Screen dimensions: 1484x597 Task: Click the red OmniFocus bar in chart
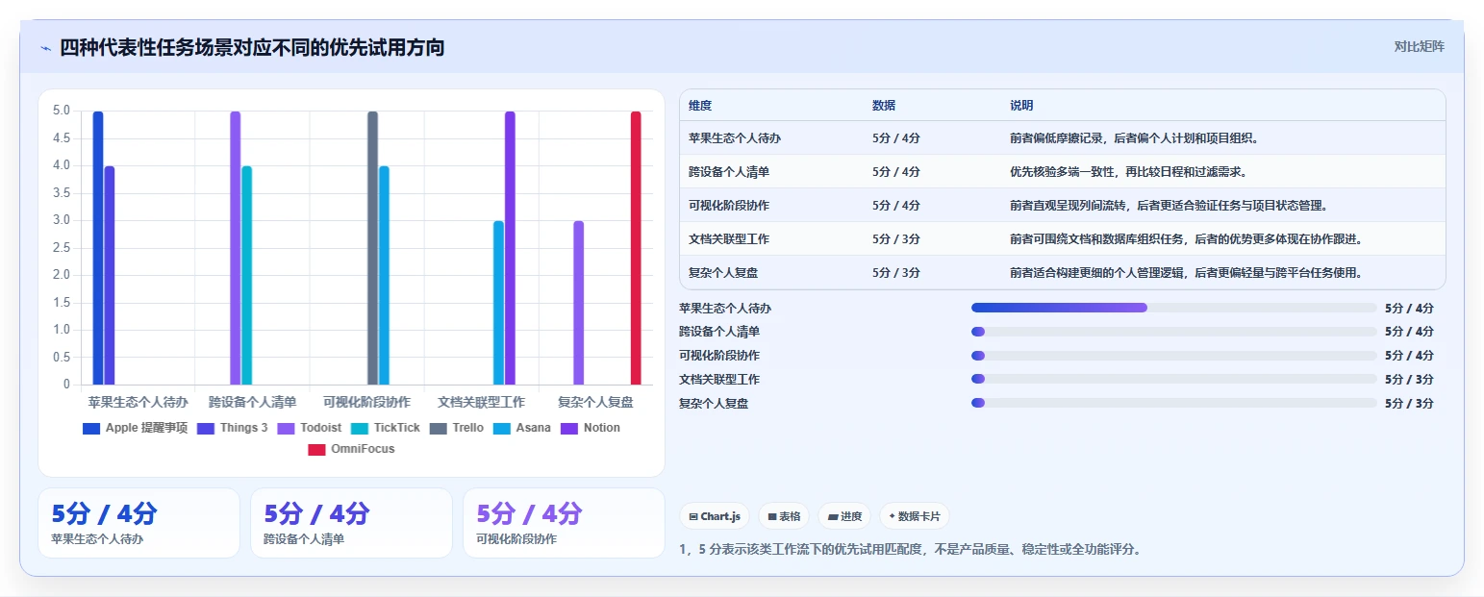coord(636,248)
